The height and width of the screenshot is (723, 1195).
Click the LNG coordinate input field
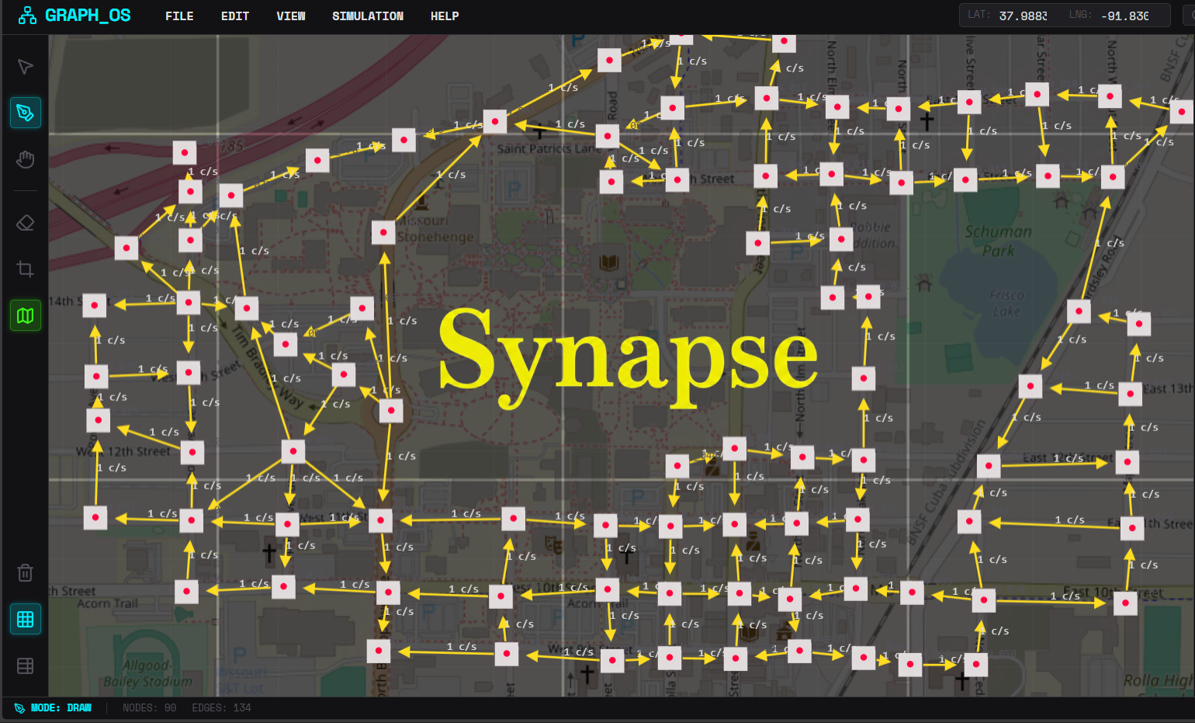pos(1125,16)
